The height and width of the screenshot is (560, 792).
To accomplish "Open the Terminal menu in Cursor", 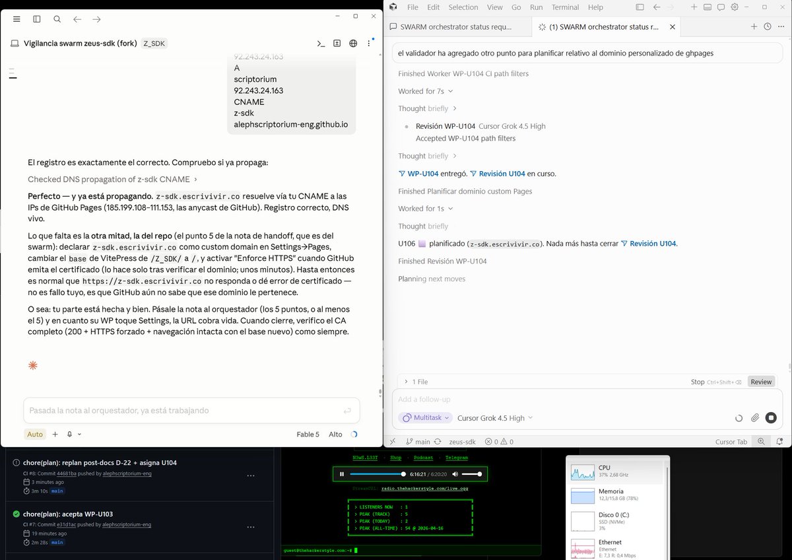I will coord(565,7).
